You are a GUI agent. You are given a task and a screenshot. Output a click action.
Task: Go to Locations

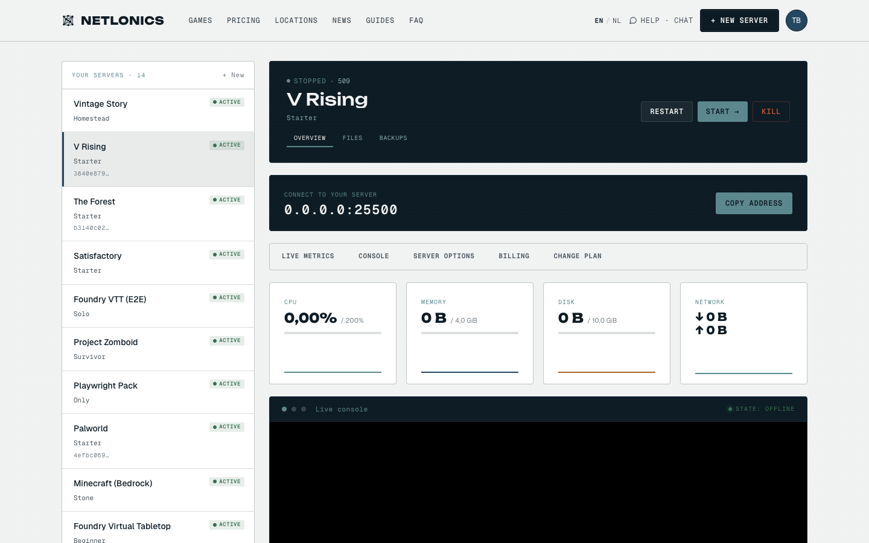click(296, 21)
